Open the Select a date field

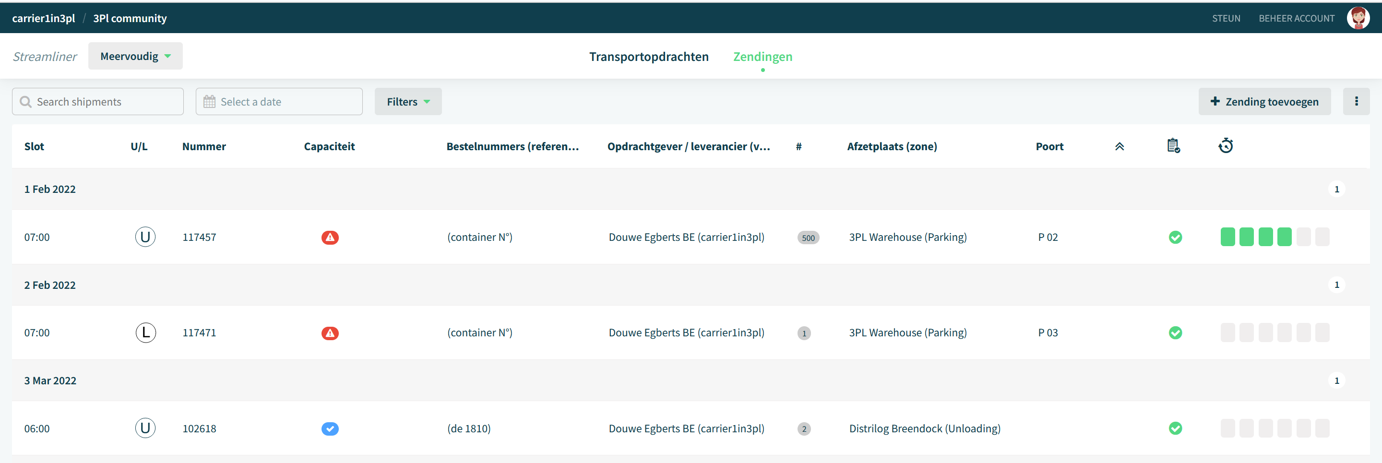279,101
